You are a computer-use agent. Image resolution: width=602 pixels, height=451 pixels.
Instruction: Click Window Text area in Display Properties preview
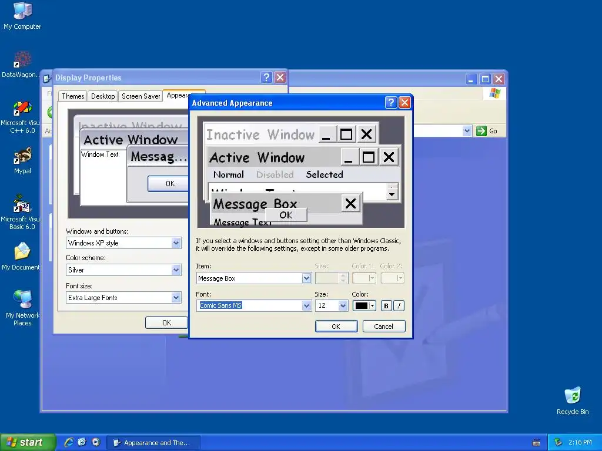click(100, 154)
